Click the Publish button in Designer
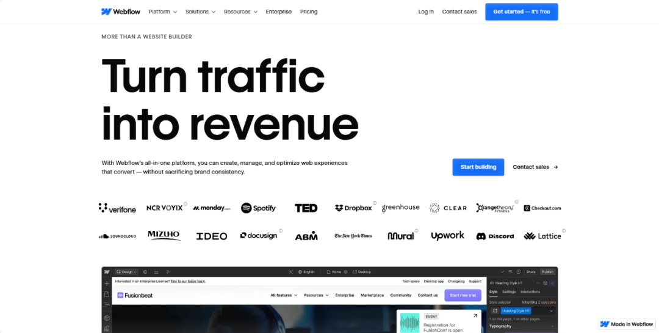The height and width of the screenshot is (333, 659). tap(547, 272)
